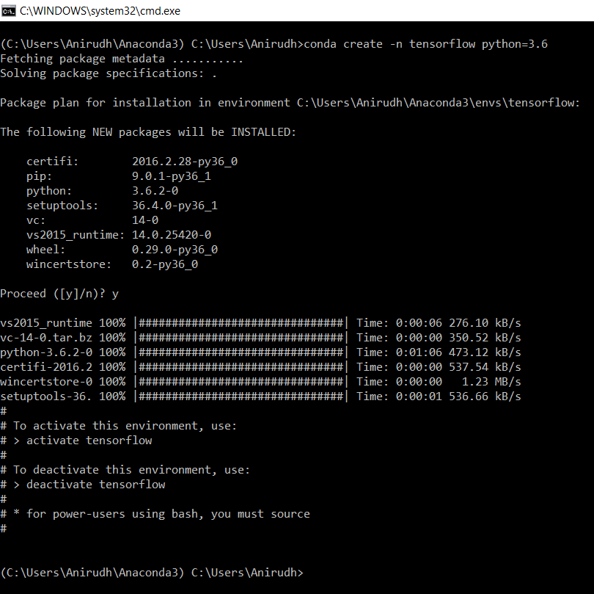This screenshot has height=594, width=594.
Task: Click the '350.52 kB/s' download speed
Action: point(485,338)
